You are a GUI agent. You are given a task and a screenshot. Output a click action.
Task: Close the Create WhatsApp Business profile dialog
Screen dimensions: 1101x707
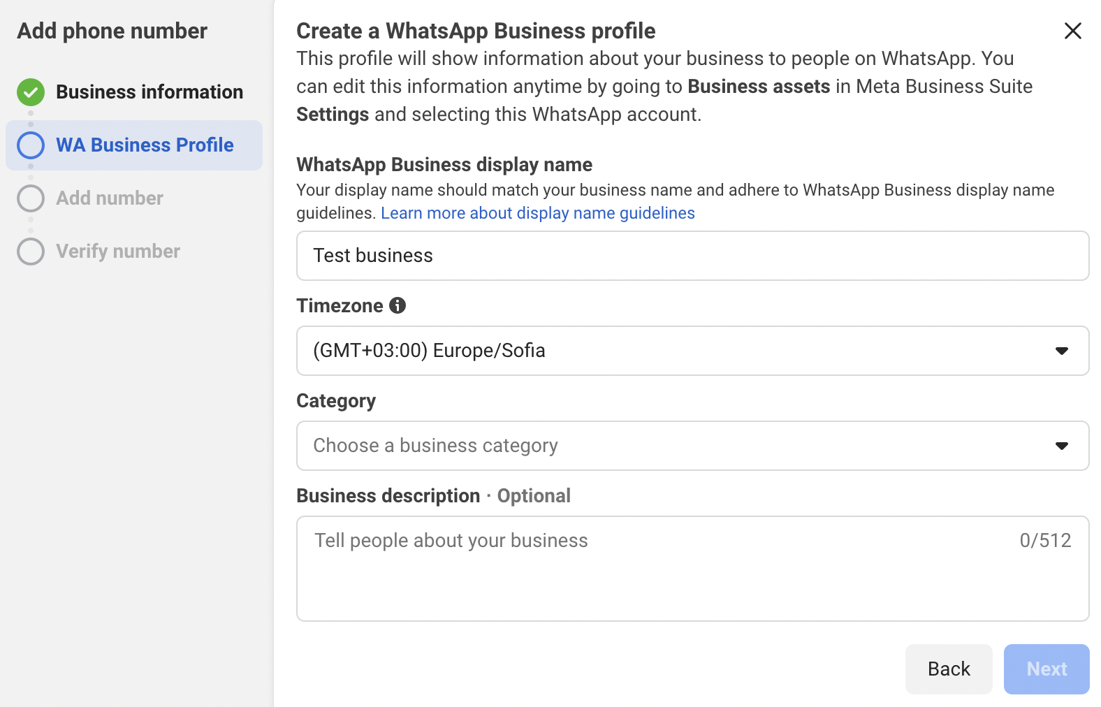(x=1072, y=31)
